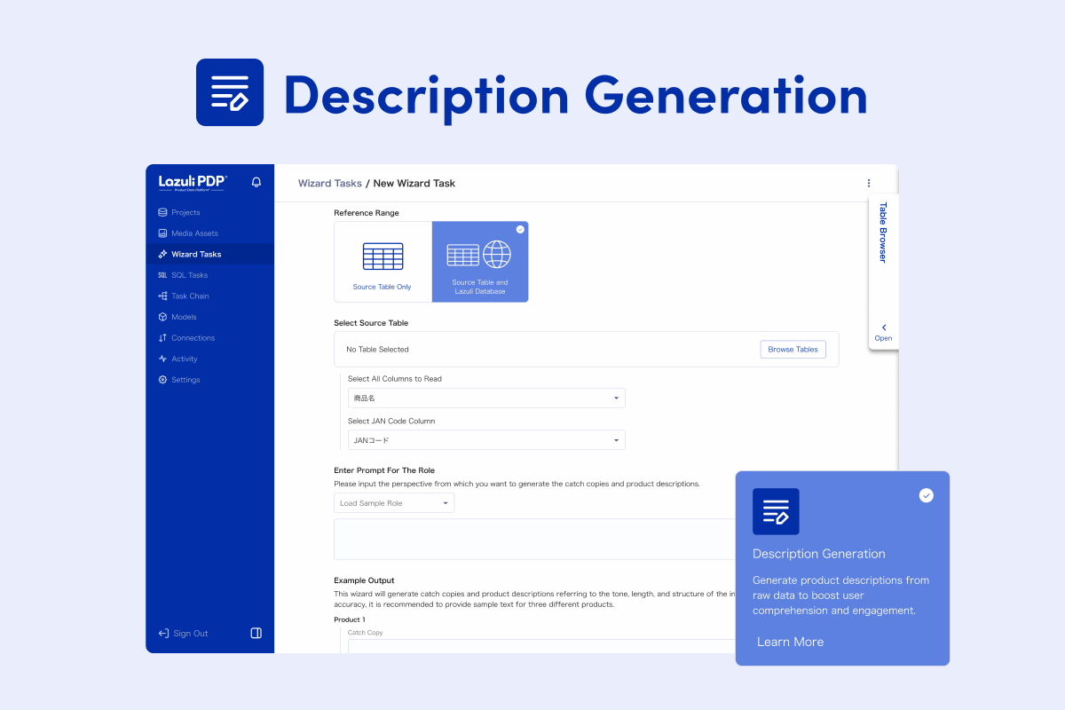
Task: Open Task Chain in sidebar
Action: (x=190, y=296)
